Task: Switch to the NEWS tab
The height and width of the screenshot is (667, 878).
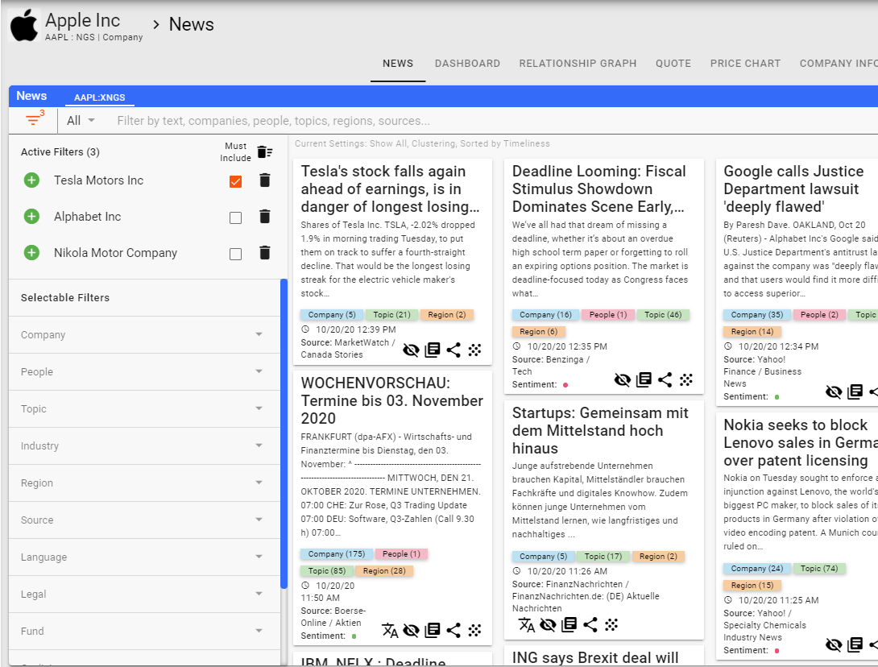Action: pyautogui.click(x=398, y=64)
